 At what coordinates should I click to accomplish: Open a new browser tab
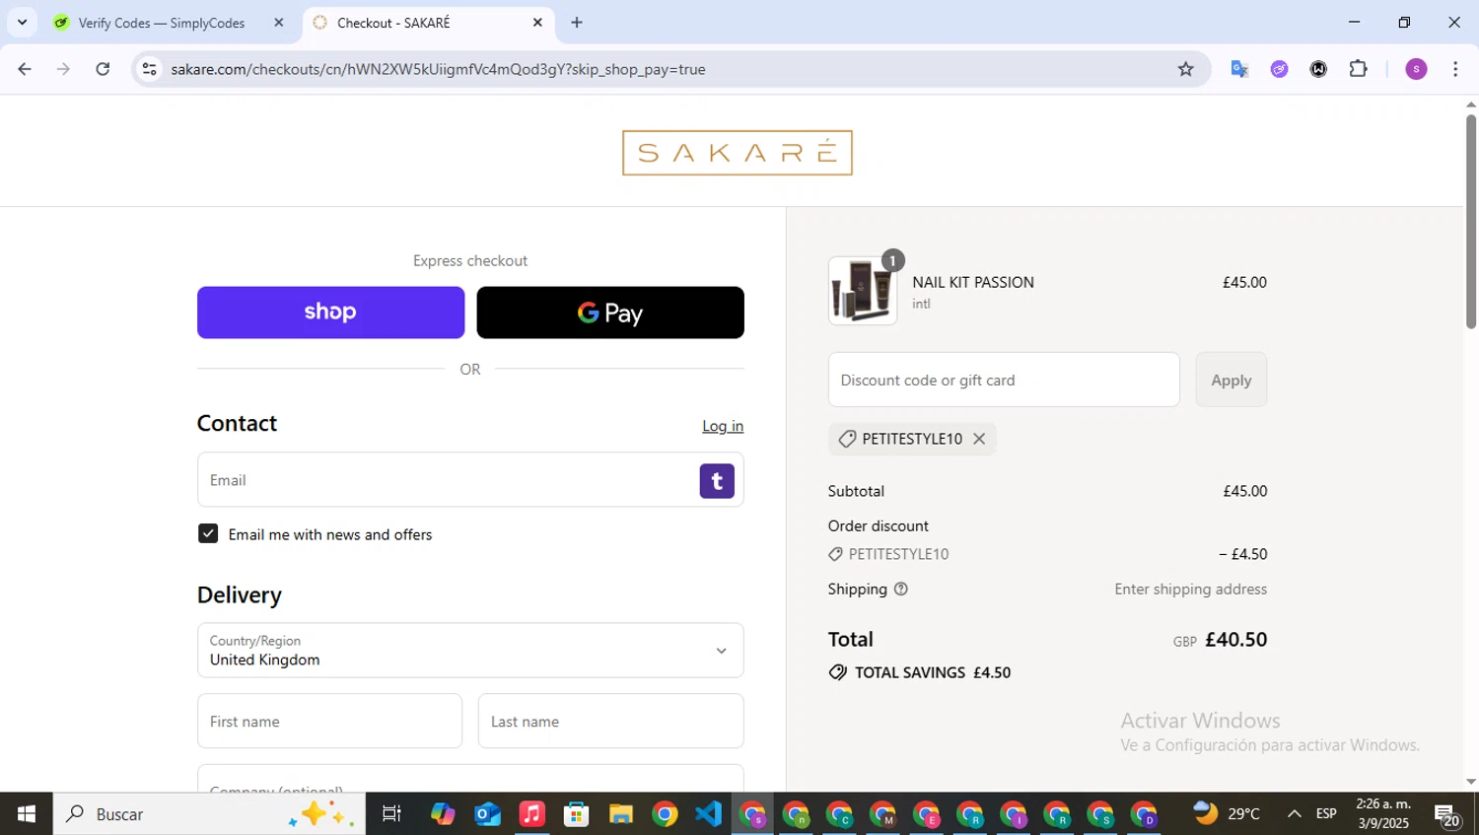pyautogui.click(x=577, y=23)
